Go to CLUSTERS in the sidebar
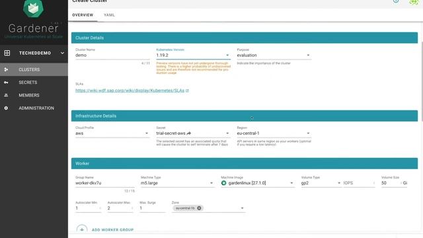Image resolution: width=423 pixels, height=238 pixels. pos(29,69)
